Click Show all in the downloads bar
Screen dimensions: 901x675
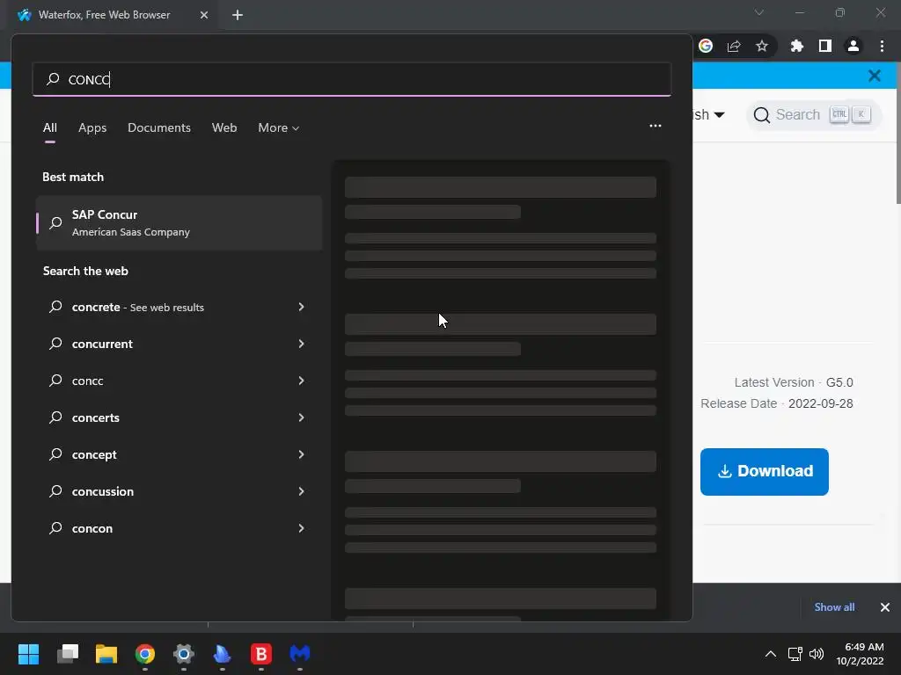(834, 607)
